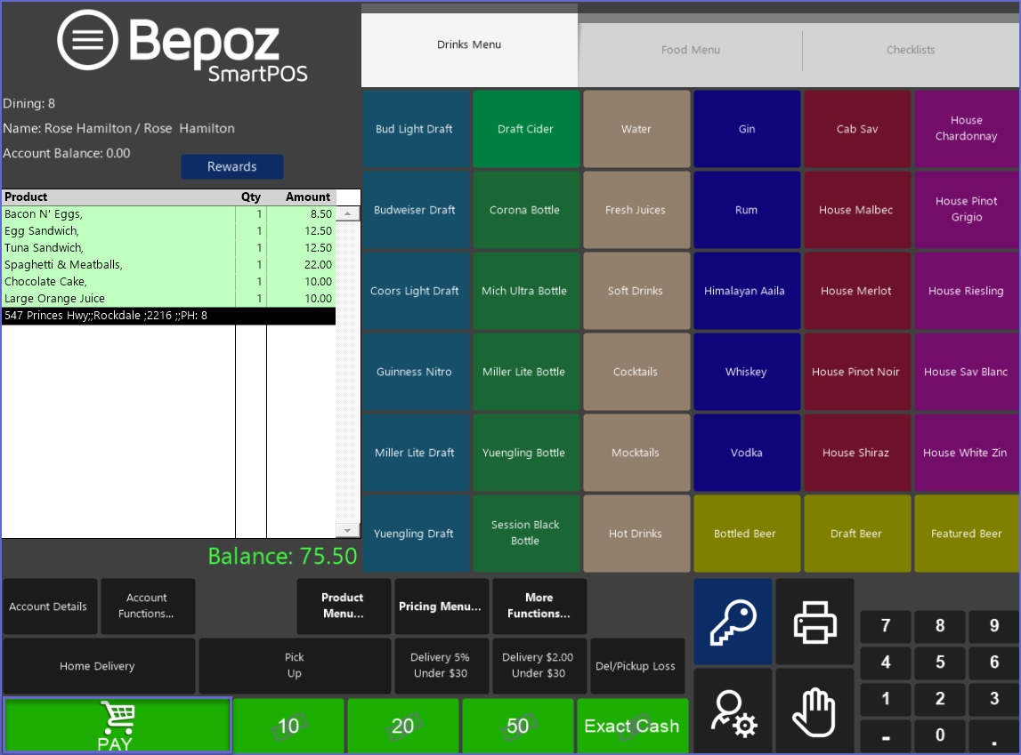The width and height of the screenshot is (1021, 755).
Task: Apply Delivery 5% Under $30
Action: (441, 666)
